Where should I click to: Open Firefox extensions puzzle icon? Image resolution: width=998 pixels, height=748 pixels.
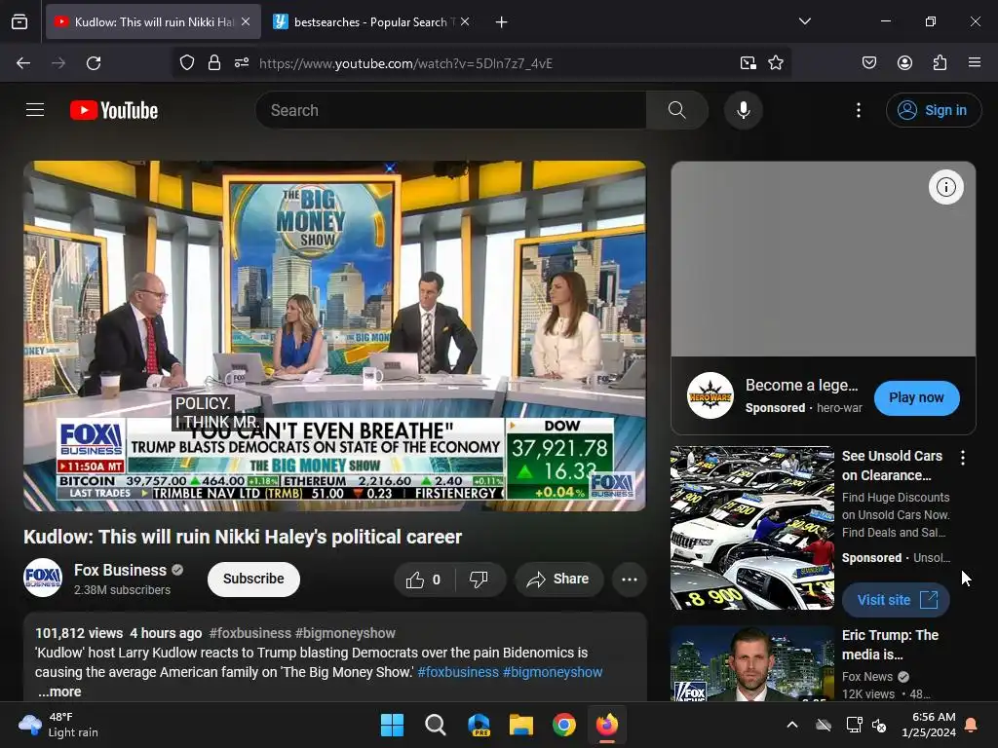click(940, 63)
